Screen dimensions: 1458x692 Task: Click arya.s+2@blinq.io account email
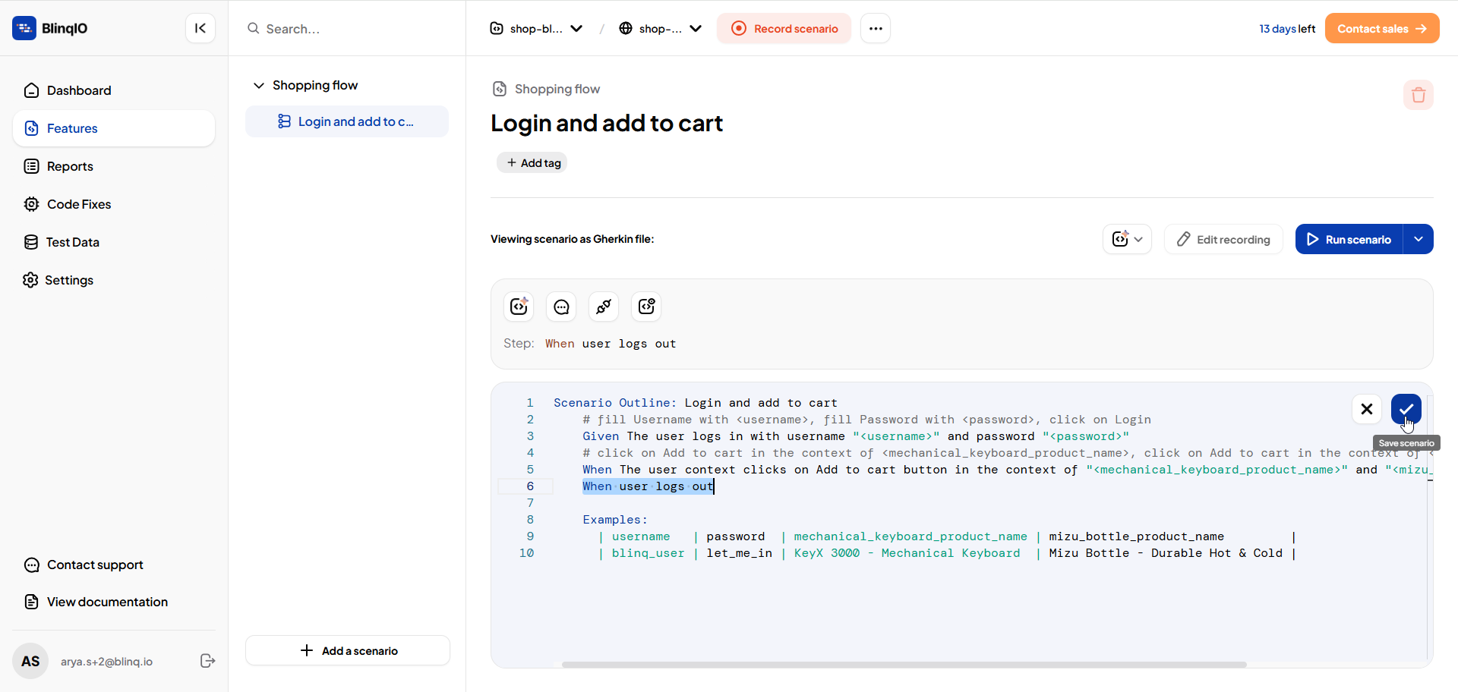[x=106, y=662]
